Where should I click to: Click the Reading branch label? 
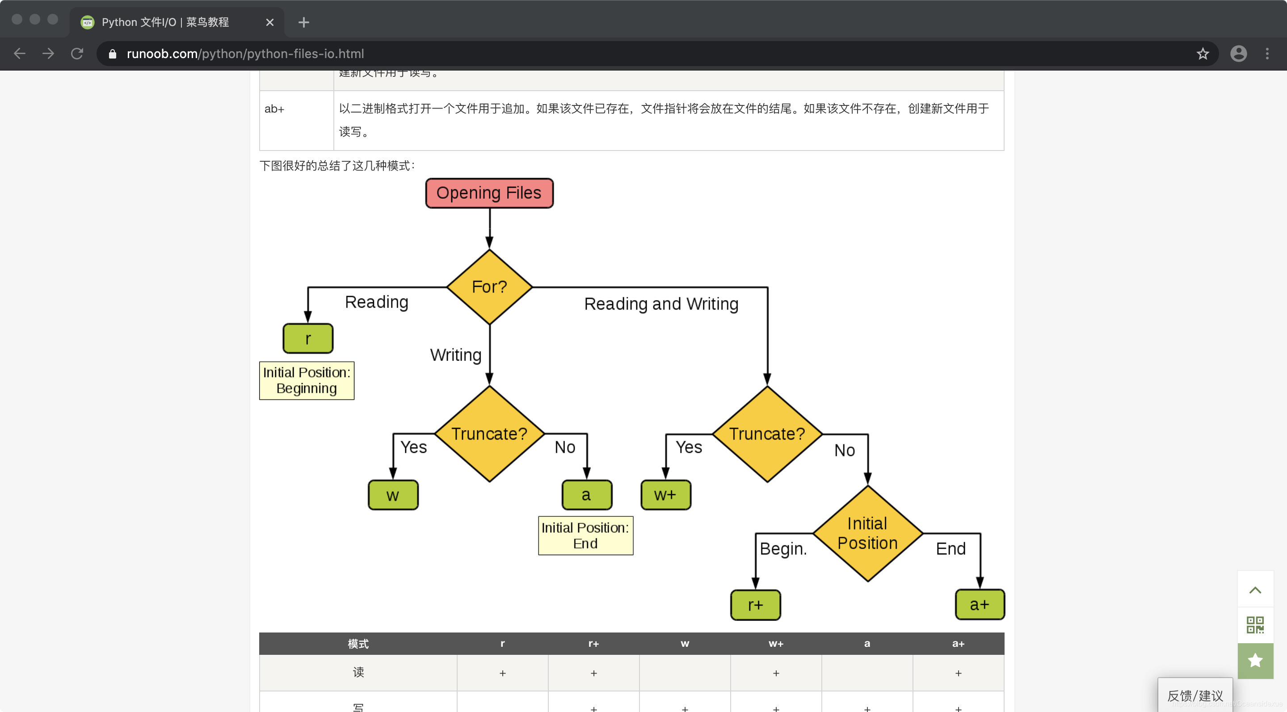click(377, 302)
